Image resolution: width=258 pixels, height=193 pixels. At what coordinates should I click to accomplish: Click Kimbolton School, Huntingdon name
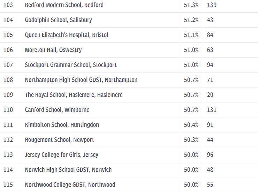(62, 125)
